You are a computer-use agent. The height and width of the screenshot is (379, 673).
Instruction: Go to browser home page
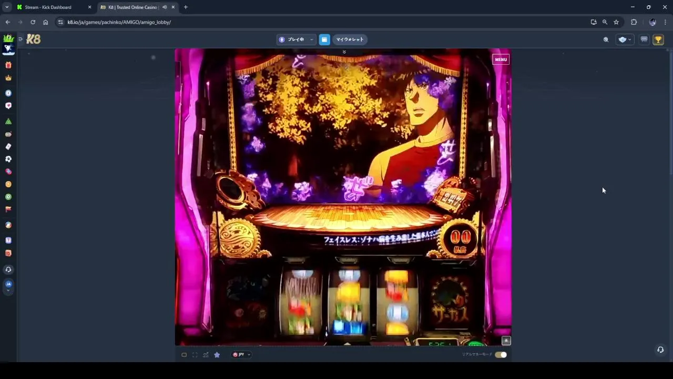tap(45, 22)
